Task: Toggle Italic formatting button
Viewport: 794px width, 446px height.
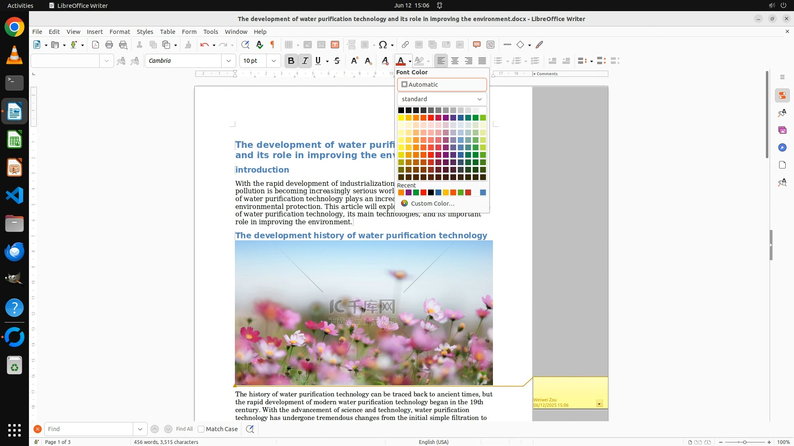Action: (305, 61)
